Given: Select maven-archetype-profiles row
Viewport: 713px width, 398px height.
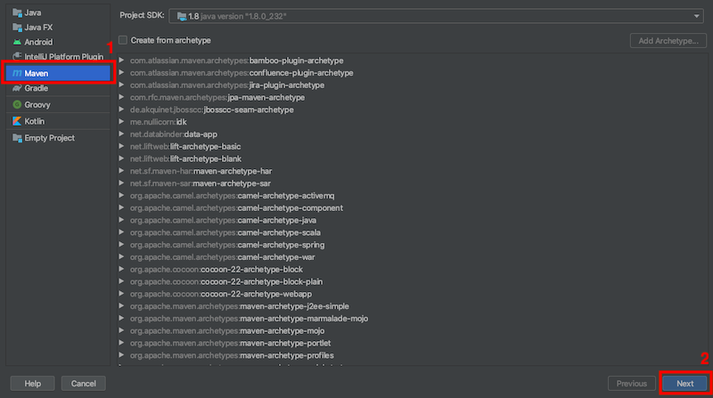Looking at the screenshot, I should click(x=412, y=355).
